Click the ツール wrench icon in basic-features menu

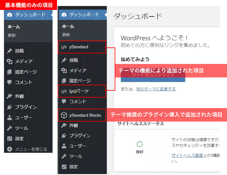10,128
